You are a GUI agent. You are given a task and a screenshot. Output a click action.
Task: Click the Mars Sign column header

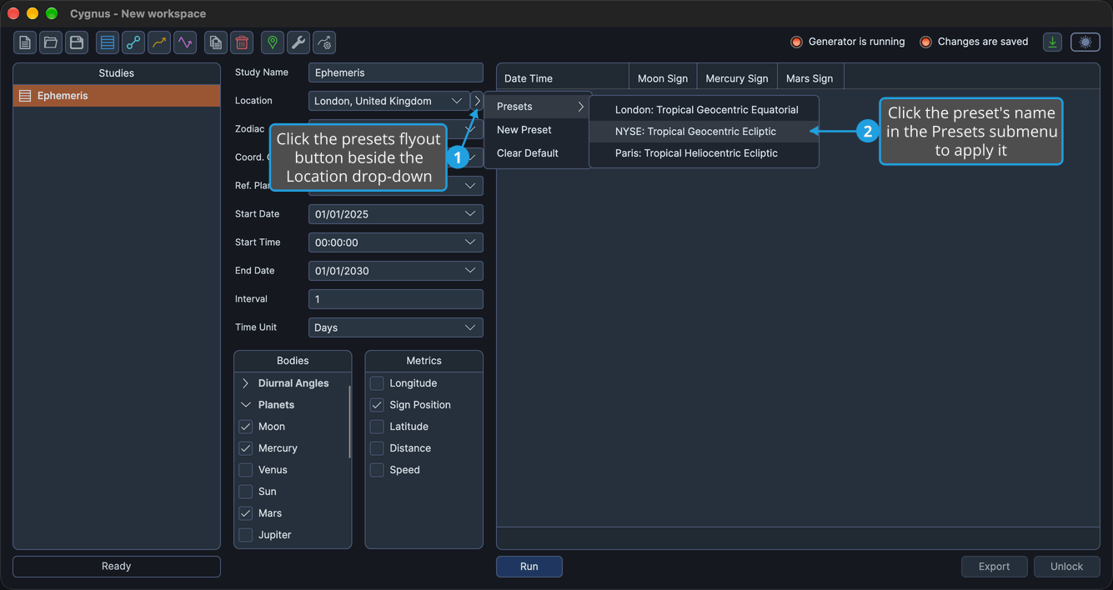click(x=810, y=78)
